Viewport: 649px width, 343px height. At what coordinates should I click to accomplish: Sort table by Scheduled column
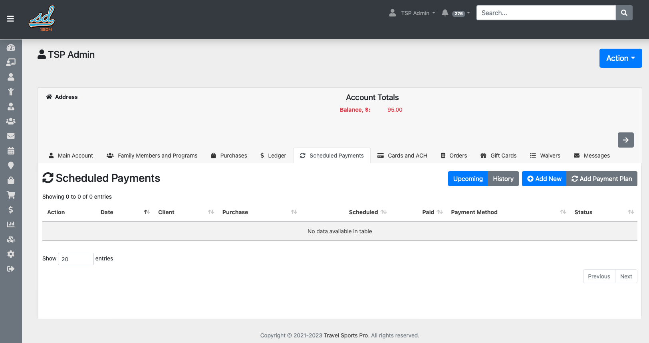click(345, 212)
